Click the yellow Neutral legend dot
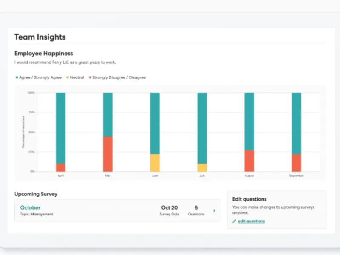Screen dimensions: 340x255 tap(67, 78)
